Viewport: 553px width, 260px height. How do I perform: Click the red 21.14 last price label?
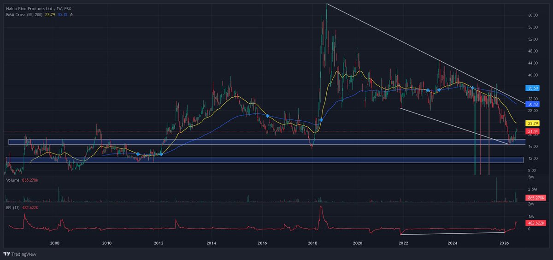click(532, 131)
